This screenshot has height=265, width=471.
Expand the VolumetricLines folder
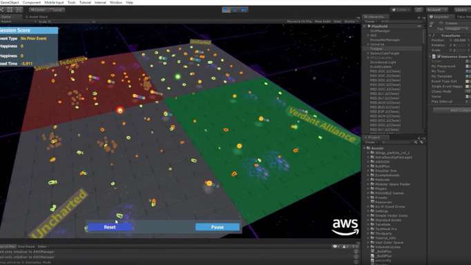coord(368,247)
